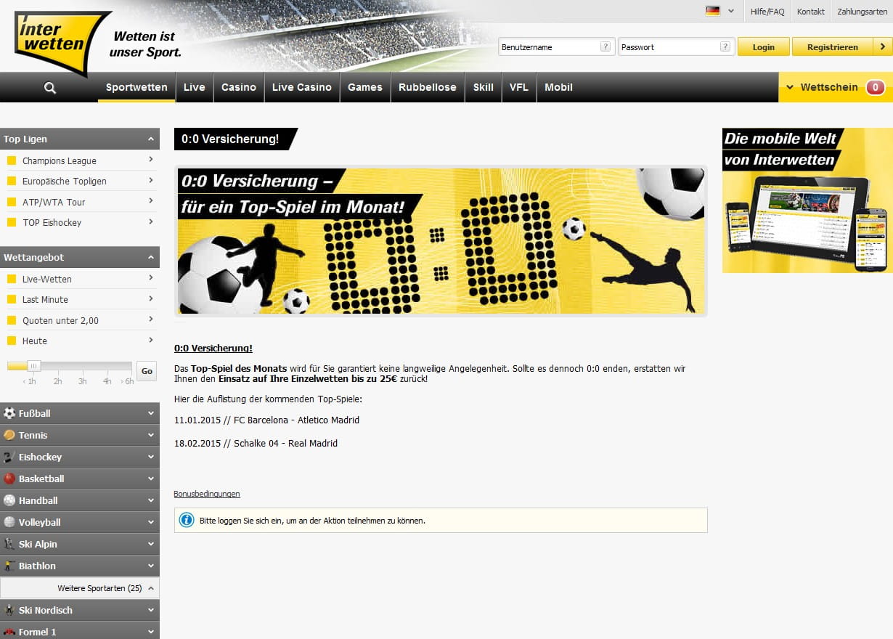Image resolution: width=893 pixels, height=639 pixels.
Task: Click the Handball icon
Action: click(x=9, y=500)
